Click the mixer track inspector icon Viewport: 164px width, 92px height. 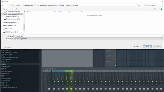pyautogui.click(x=50, y=69)
